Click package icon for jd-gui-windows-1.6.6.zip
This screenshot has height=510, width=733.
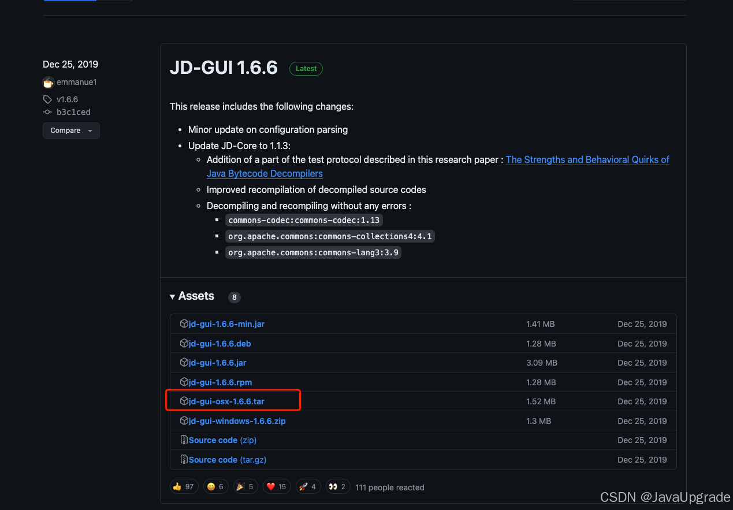pyautogui.click(x=184, y=420)
